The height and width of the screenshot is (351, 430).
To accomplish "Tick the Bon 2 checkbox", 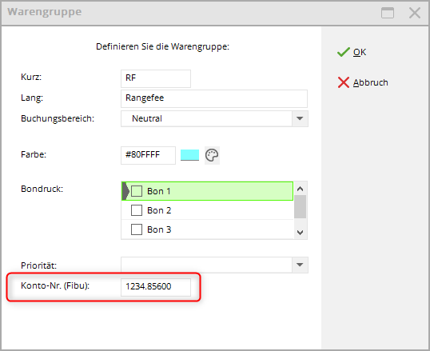I will tap(137, 210).
